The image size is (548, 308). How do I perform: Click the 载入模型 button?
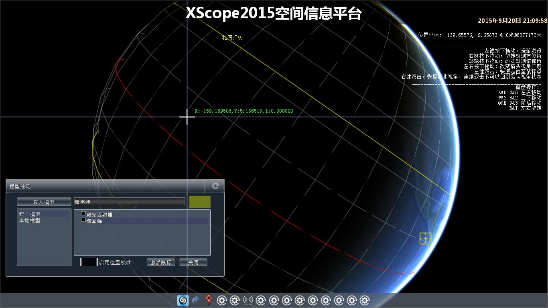click(x=44, y=202)
